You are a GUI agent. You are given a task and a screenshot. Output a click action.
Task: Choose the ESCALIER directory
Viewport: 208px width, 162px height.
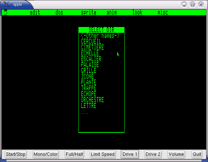click(x=91, y=59)
